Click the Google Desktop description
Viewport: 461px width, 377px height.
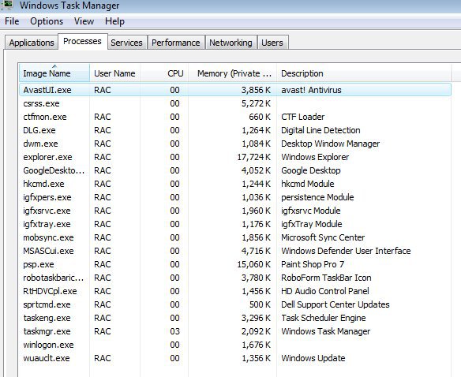[311, 170]
